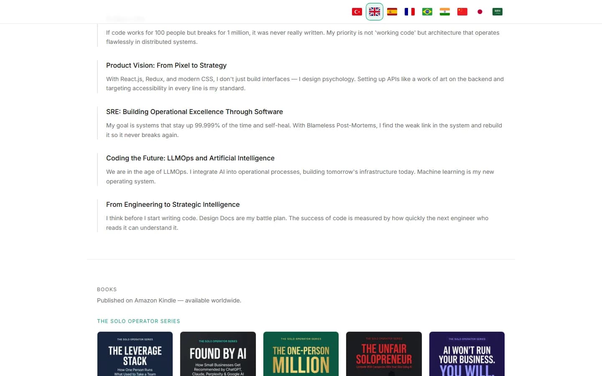Select the India flag language option
Screen dimensions: 602x376
click(x=445, y=12)
